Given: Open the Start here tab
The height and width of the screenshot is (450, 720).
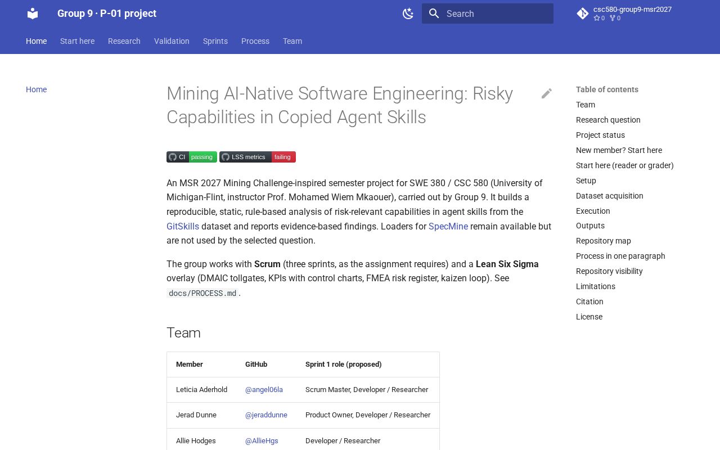Looking at the screenshot, I should tap(78, 41).
